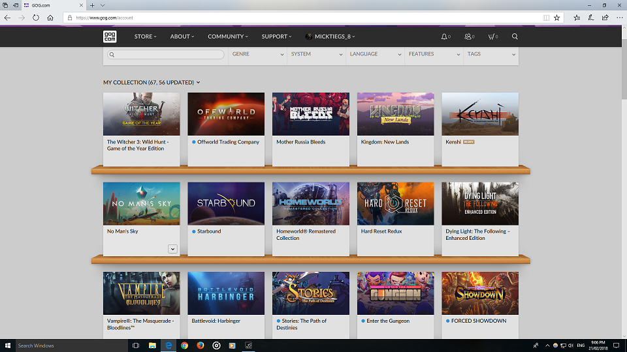Open the Dying Light Enhanced Edition cover

(480, 203)
